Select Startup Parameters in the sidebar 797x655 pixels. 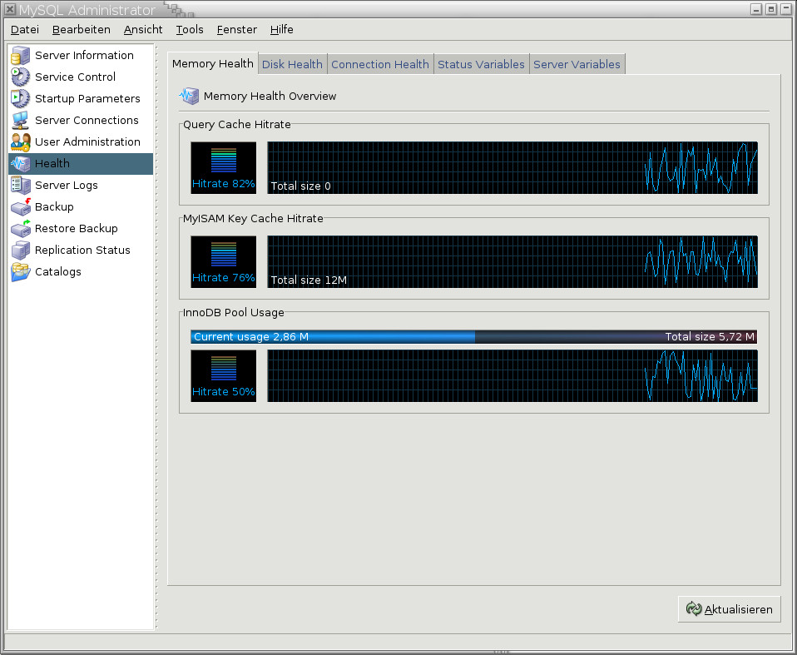(82, 99)
